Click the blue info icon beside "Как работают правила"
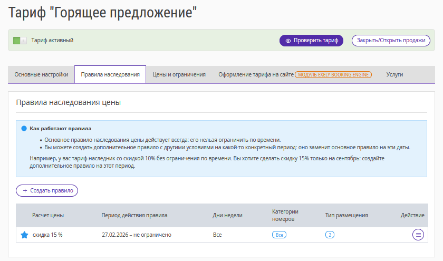 (24, 128)
